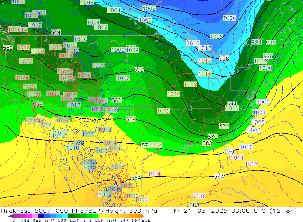
Task: Click the 588 height contour label
Action: (194, 205)
